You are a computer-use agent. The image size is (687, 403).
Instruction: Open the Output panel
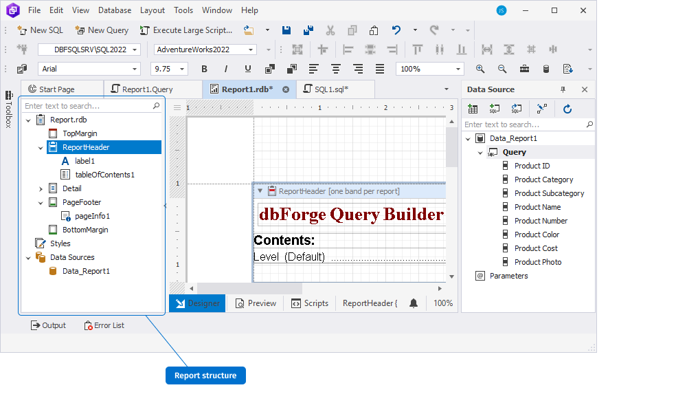click(48, 325)
